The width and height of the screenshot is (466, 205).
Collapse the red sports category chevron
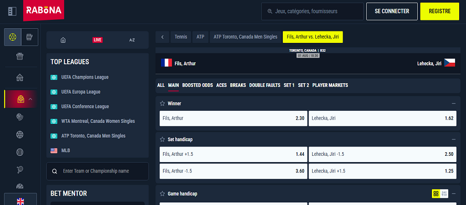pos(30,99)
